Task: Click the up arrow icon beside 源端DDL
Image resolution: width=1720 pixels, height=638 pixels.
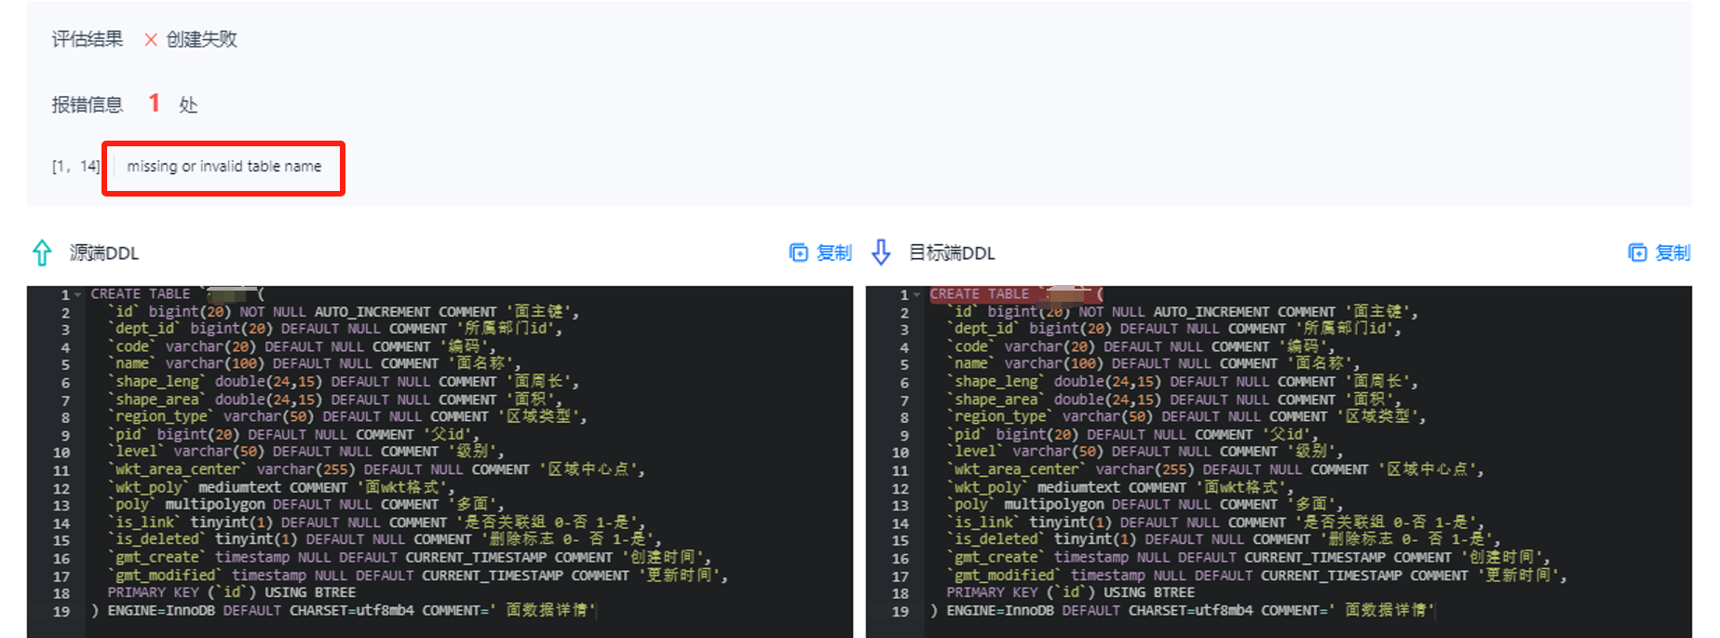Action: click(x=42, y=252)
